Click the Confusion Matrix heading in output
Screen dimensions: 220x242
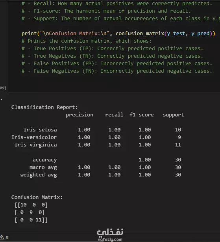pos(37,197)
